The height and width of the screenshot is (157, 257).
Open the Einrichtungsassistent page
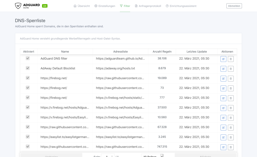181,6
